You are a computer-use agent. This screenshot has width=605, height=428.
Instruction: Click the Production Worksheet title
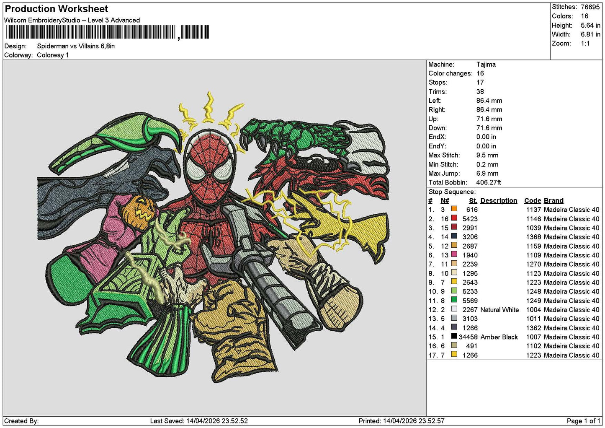pos(56,9)
